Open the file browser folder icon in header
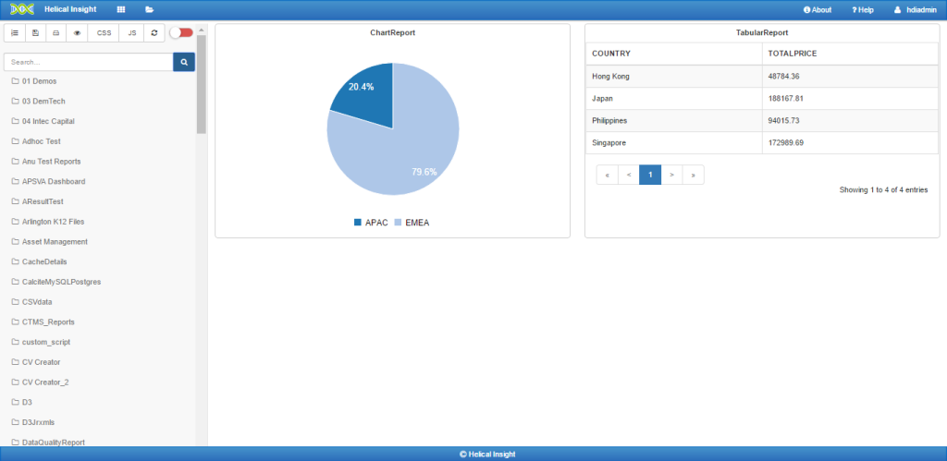 tap(150, 9)
